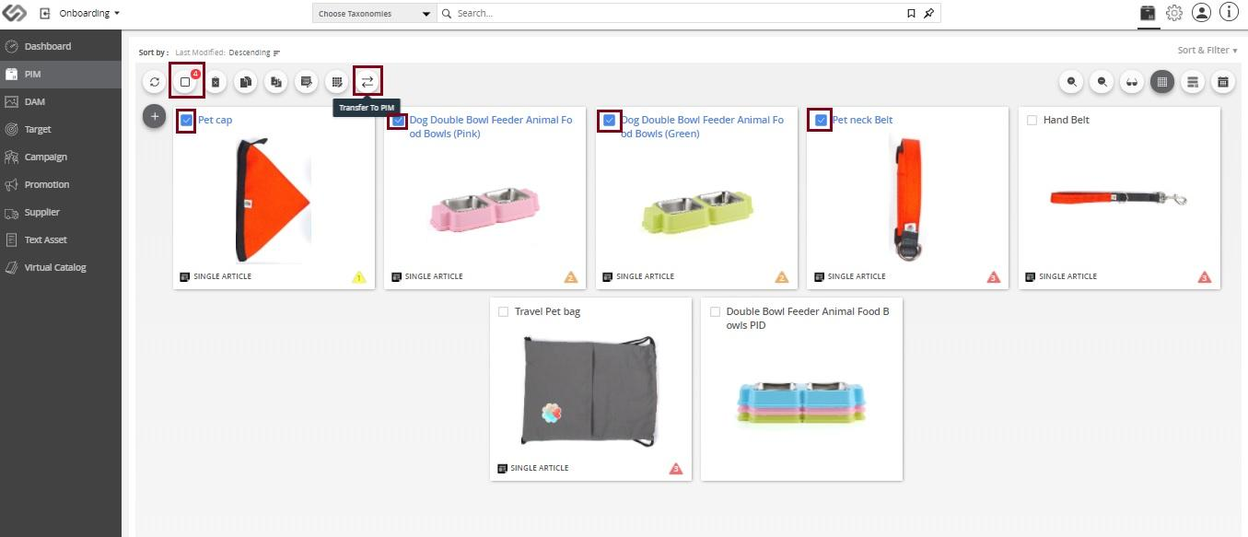Click the sunglasses view icon
This screenshot has height=537, width=1248.
1132,82
